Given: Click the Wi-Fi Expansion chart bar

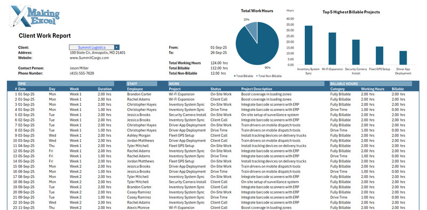Looking at the screenshot, I should [332, 49].
